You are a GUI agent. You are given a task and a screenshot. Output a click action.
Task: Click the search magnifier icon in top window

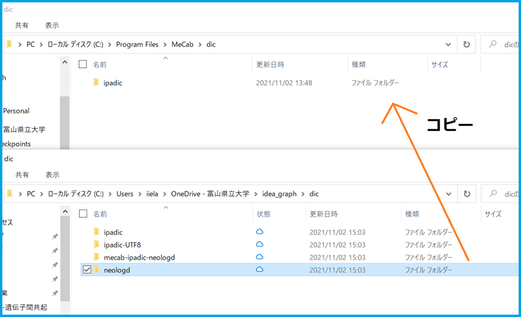(x=492, y=44)
